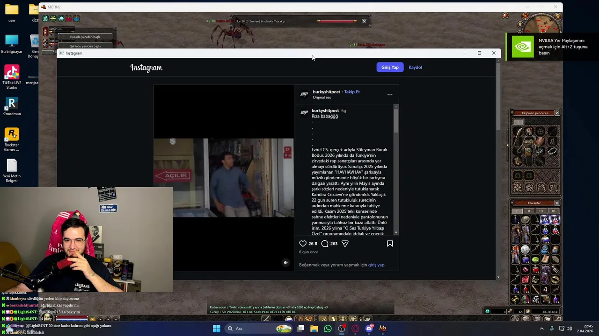Click the 'giriş yap' link below the post
Image resolution: width=599 pixels, height=336 pixels.
pyautogui.click(x=376, y=265)
